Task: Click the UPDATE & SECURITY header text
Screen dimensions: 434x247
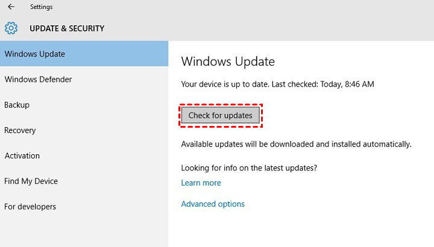Action: (x=67, y=28)
